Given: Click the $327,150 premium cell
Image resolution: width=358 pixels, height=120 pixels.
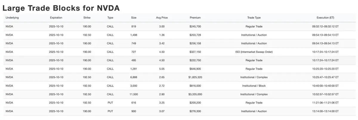Looking at the screenshot, I should [195, 52].
